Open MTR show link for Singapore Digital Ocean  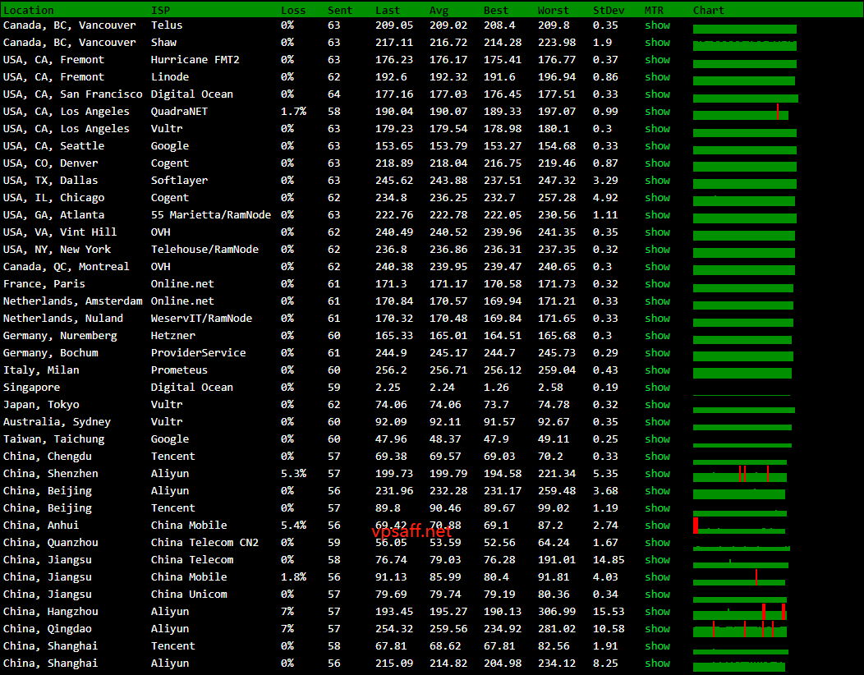pos(657,388)
